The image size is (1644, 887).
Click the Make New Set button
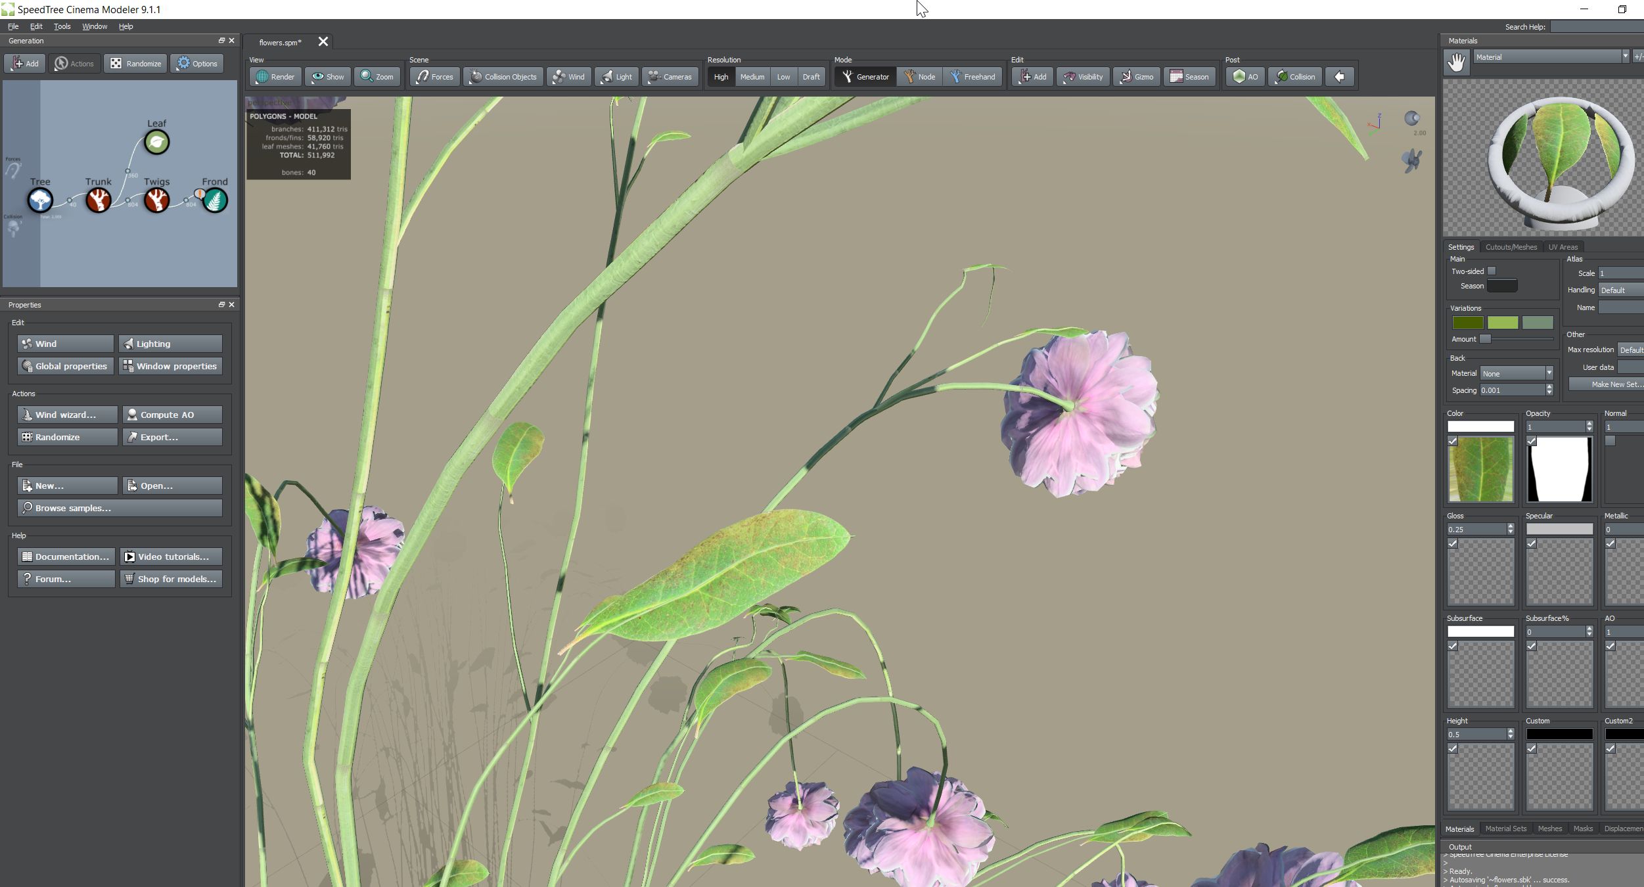1607,384
